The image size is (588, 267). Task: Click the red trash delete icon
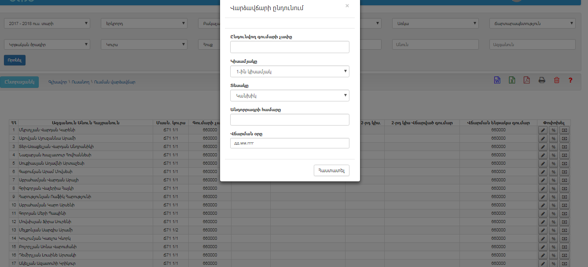coord(557,80)
